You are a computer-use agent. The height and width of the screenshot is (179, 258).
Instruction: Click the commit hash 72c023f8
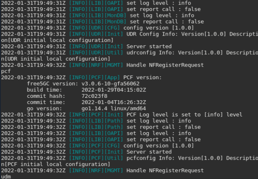click(94, 96)
